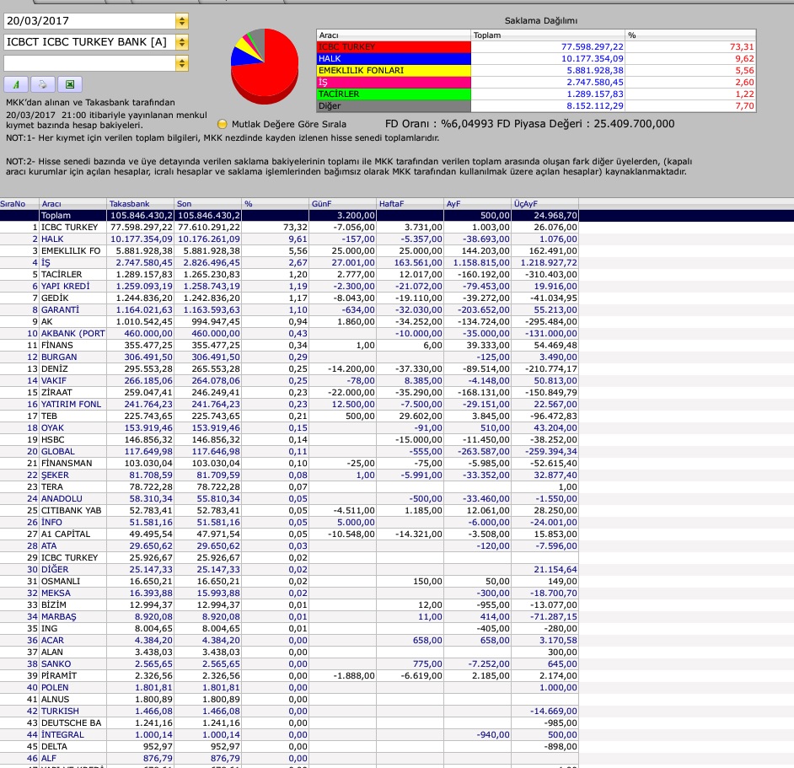
Task: Click the date field showing 20/03/2017
Action: [89, 21]
